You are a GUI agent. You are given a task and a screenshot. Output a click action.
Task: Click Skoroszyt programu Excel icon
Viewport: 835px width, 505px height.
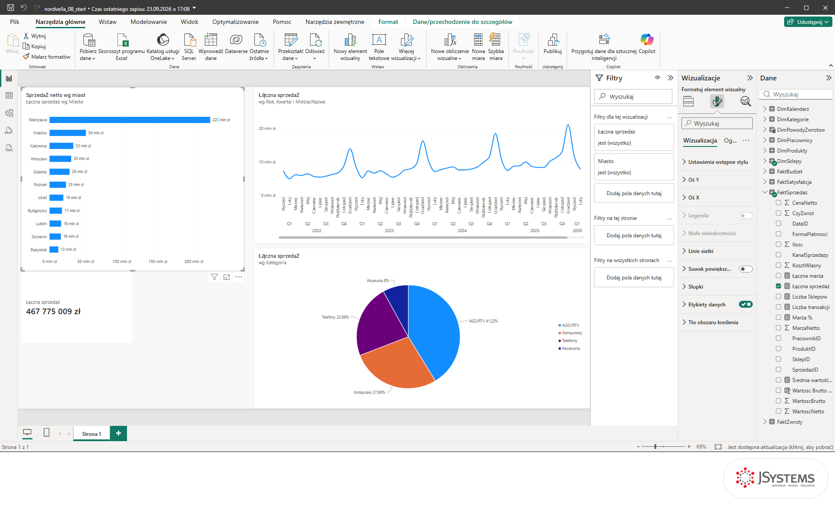click(122, 40)
